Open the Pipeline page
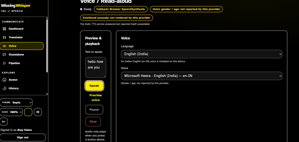 (22, 63)
